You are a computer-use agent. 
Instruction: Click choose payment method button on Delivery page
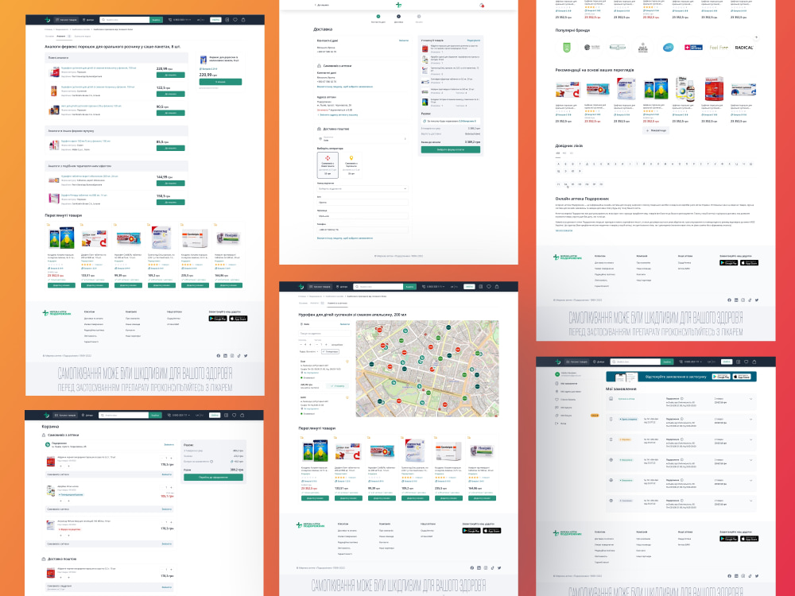(x=451, y=150)
